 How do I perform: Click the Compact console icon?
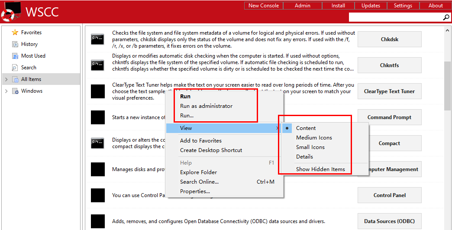click(98, 143)
